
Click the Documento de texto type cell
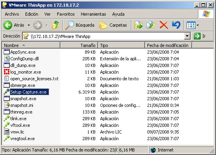pos(119,79)
